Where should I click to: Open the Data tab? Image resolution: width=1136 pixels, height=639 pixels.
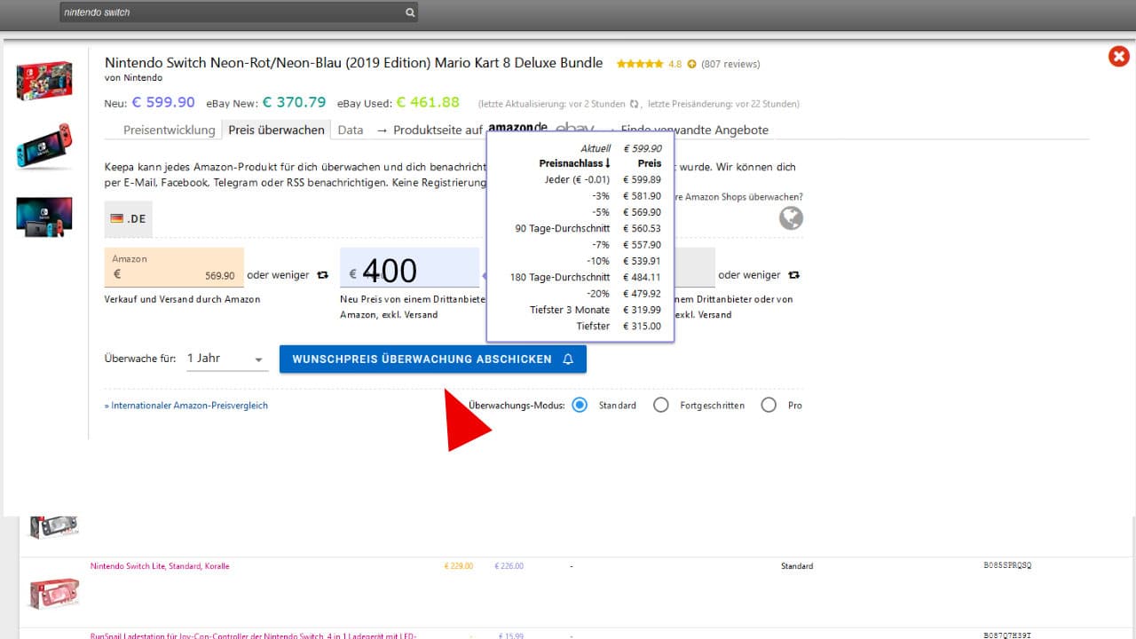tap(351, 130)
